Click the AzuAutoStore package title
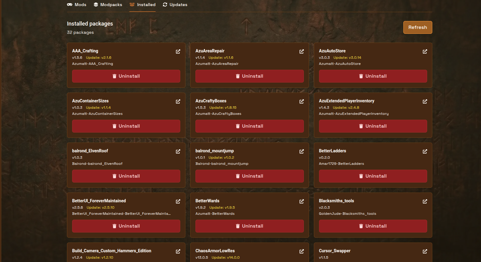 click(332, 51)
